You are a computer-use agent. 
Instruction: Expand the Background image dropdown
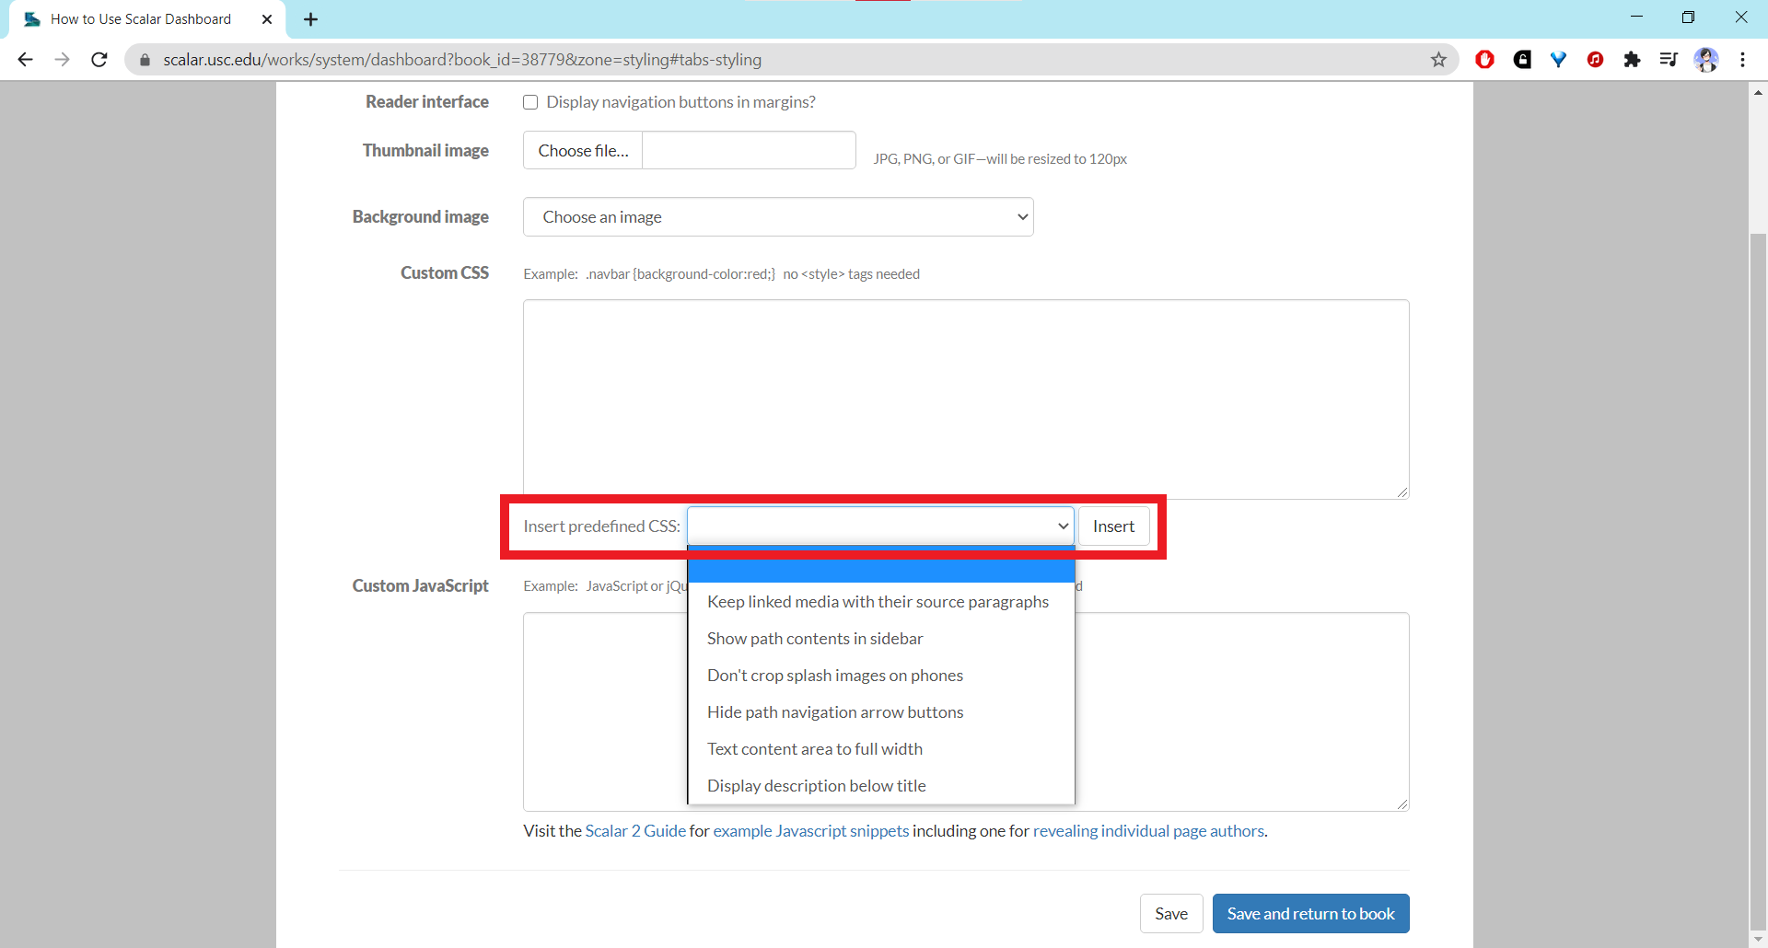[x=778, y=217]
